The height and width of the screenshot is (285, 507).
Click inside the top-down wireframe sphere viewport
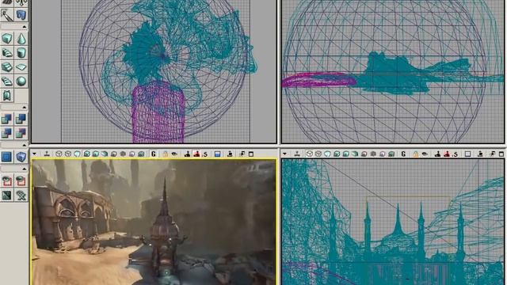click(x=154, y=71)
